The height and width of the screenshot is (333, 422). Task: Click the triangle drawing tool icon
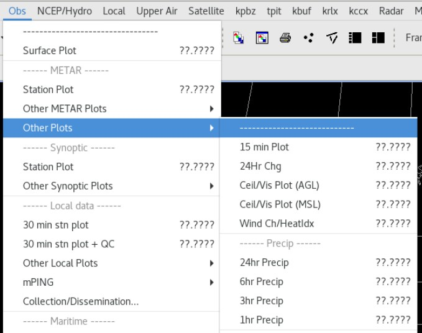pyautogui.click(x=332, y=38)
